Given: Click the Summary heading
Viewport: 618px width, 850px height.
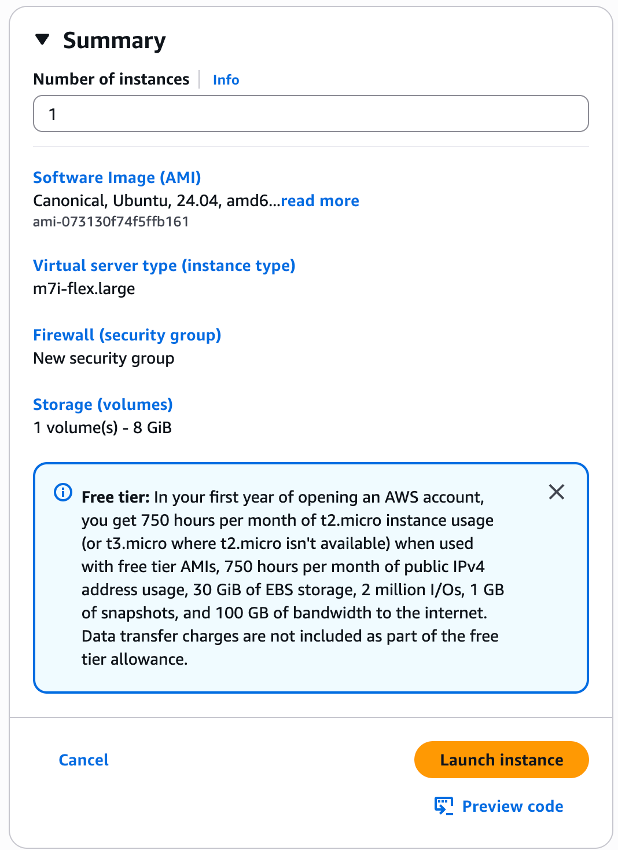Looking at the screenshot, I should [115, 40].
